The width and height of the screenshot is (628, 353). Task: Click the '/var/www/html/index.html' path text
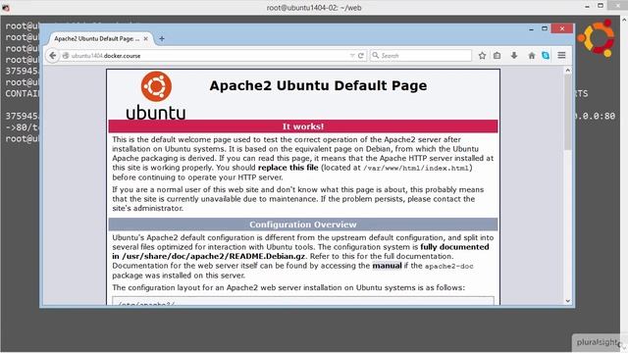click(x=416, y=168)
